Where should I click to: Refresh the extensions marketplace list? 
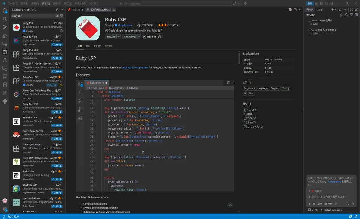click(x=57, y=10)
